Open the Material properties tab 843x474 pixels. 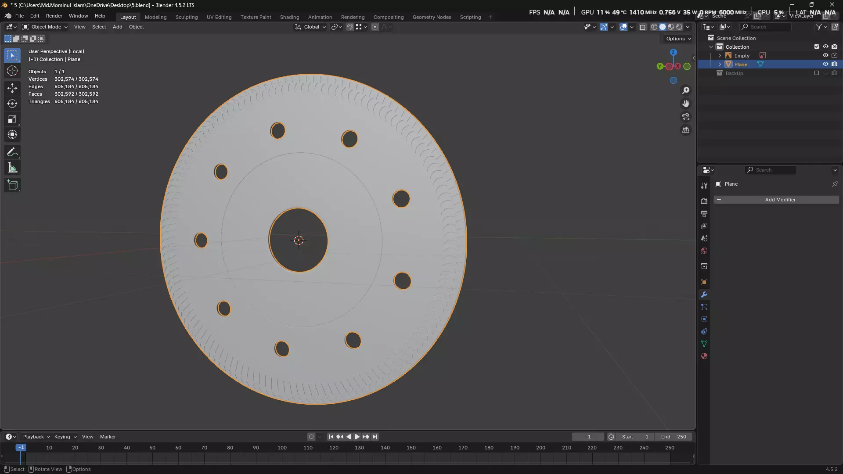tap(704, 356)
